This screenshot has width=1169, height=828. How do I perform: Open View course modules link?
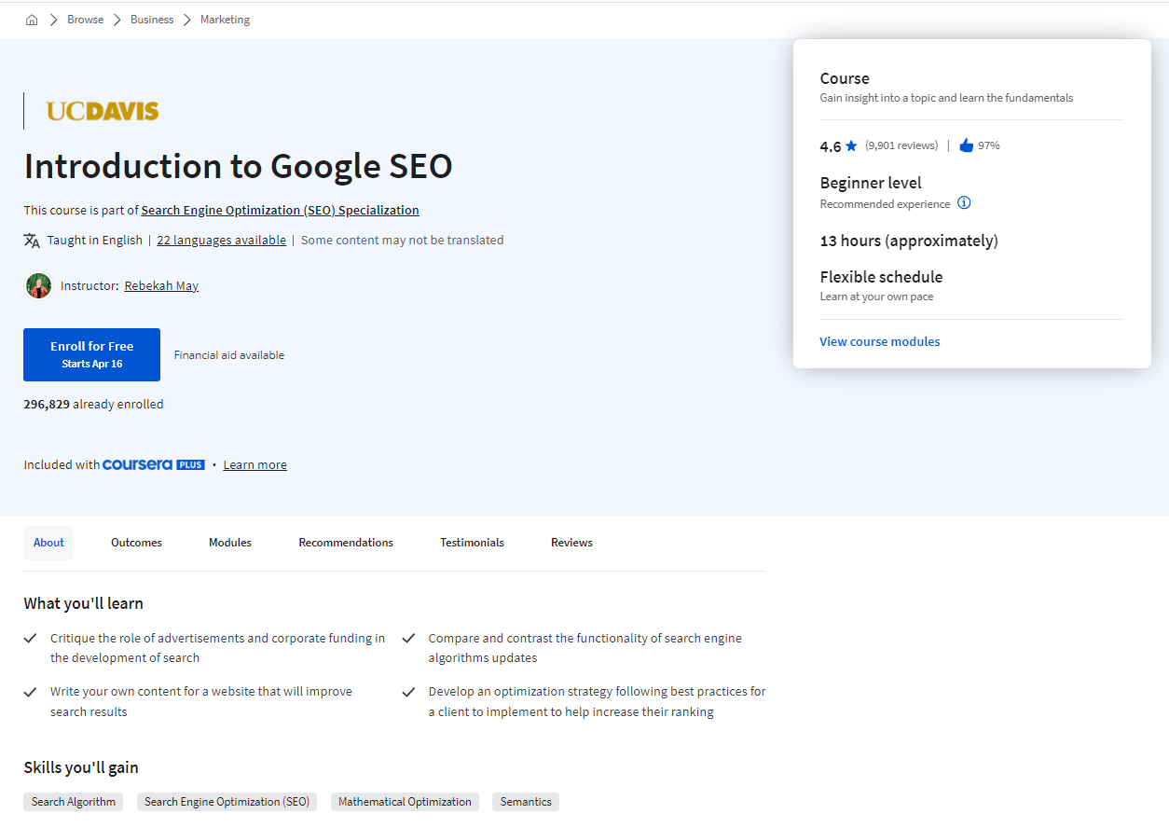click(x=880, y=342)
